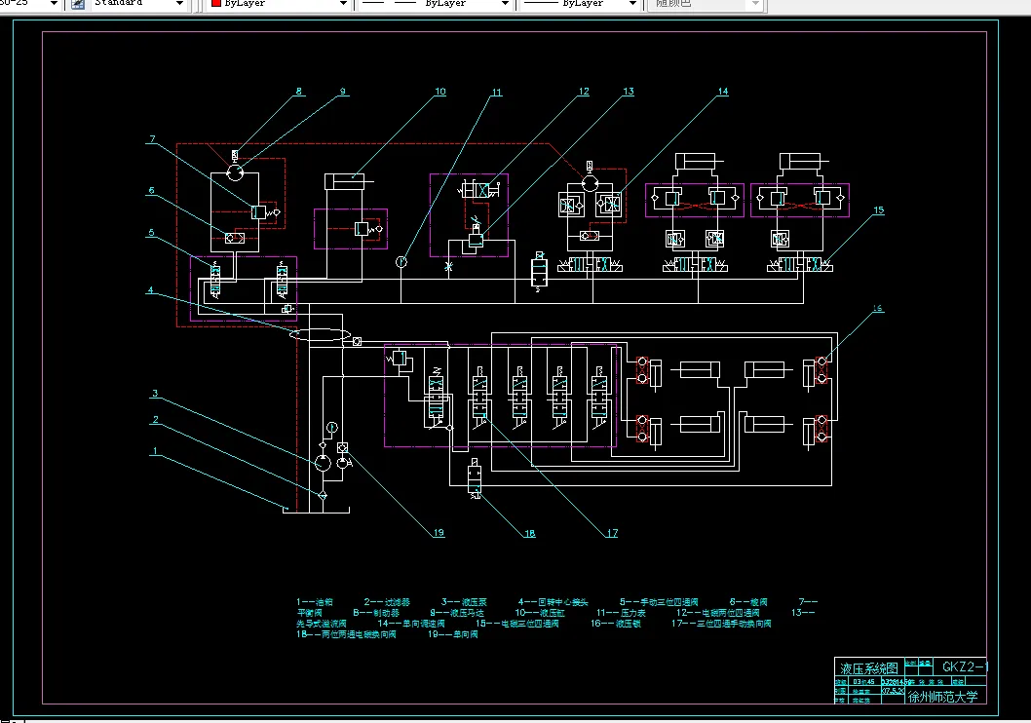This screenshot has width=1031, height=723.
Task: Select callout number 12 label
Action: coord(584,92)
